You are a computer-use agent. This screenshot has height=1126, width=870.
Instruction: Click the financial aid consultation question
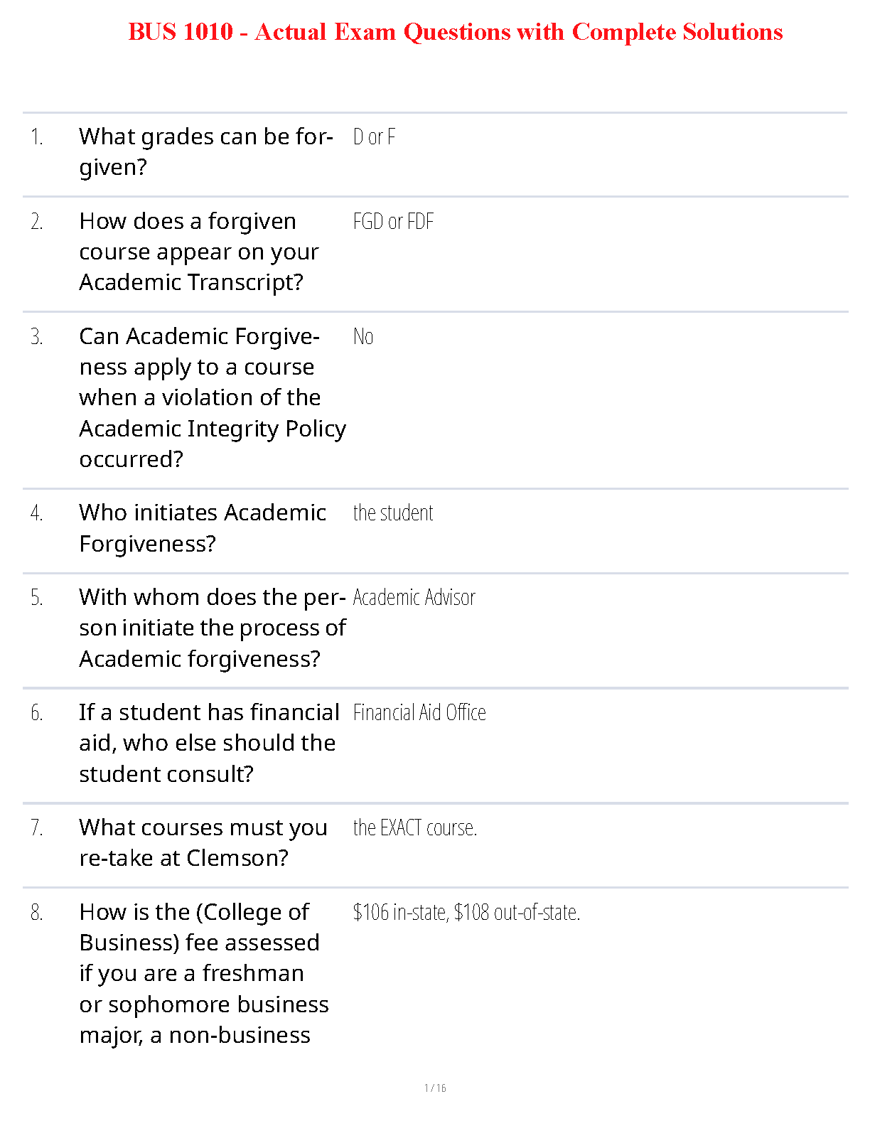pos(208,743)
